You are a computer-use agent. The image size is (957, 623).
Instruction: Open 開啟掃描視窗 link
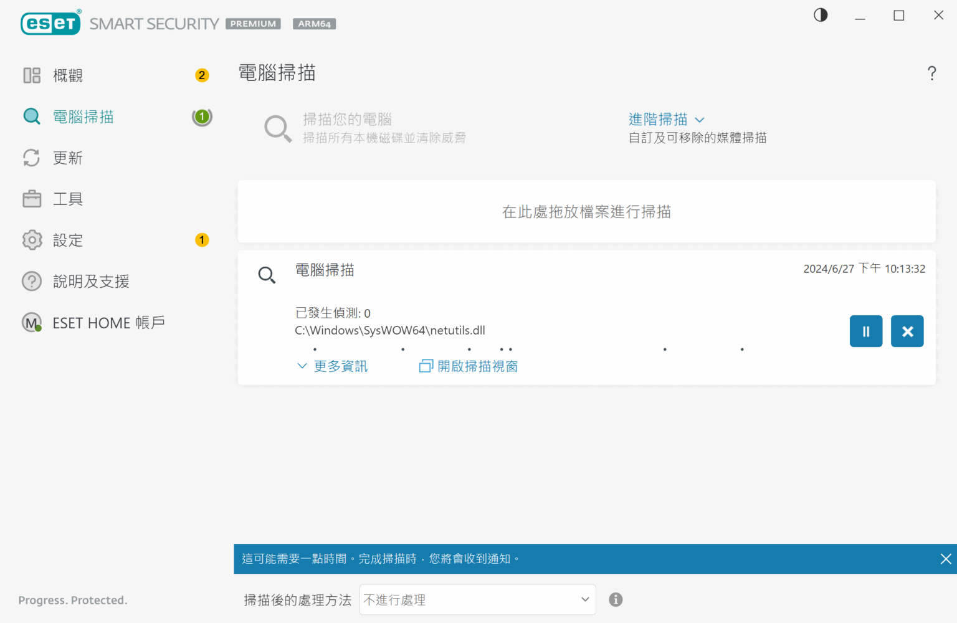coord(467,366)
